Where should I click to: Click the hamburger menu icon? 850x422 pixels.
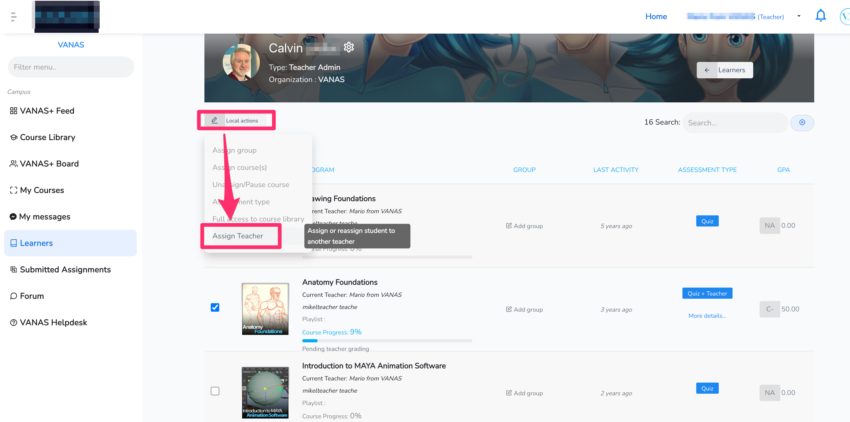coord(14,16)
